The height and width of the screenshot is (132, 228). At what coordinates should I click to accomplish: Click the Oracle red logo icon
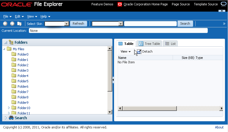pyautogui.click(x=120, y=4)
